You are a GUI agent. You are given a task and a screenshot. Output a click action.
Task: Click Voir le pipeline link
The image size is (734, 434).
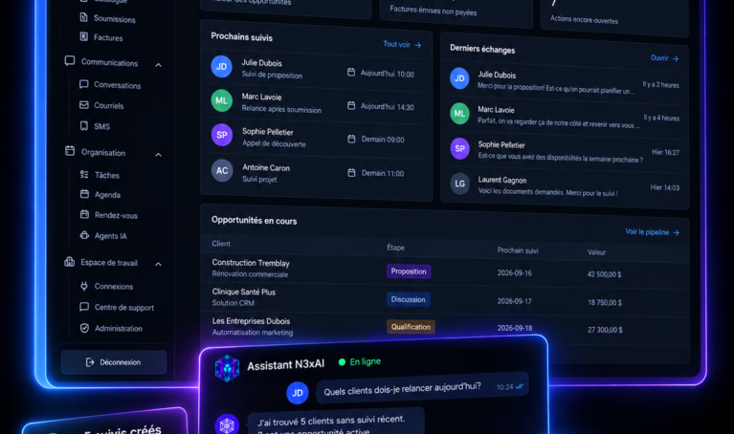652,232
